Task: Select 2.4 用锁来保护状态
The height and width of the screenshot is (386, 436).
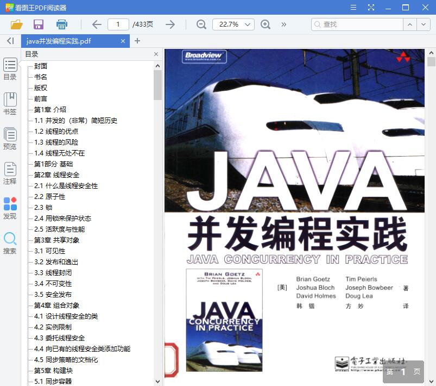Action: tap(63, 219)
